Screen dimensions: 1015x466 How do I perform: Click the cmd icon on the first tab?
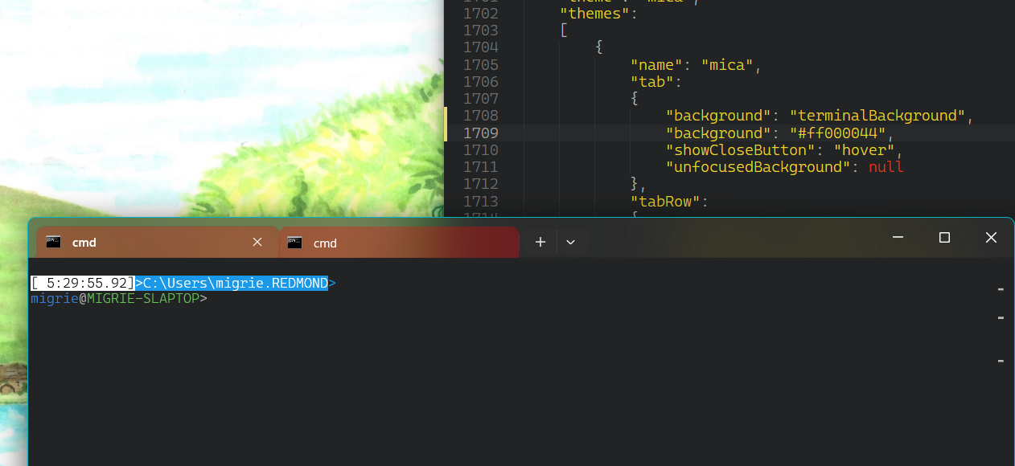click(52, 242)
